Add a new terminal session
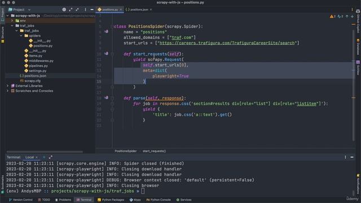This screenshot has height=203, width=361. click(44, 157)
